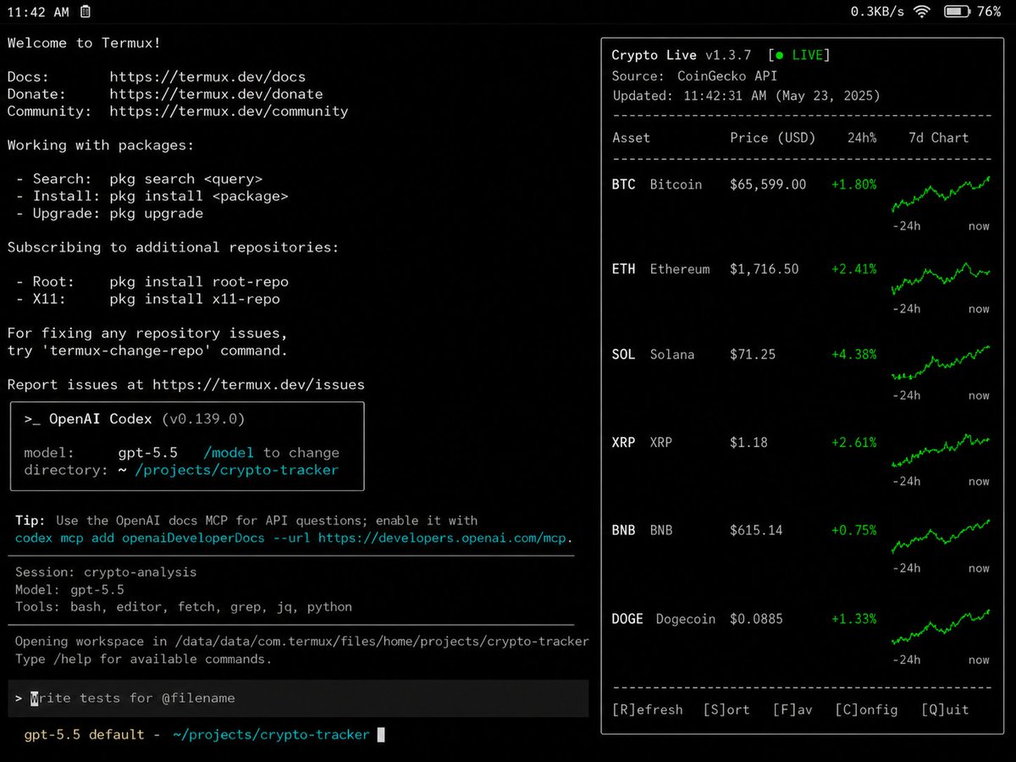Click the 'pkg upgrade' command text

(x=157, y=213)
